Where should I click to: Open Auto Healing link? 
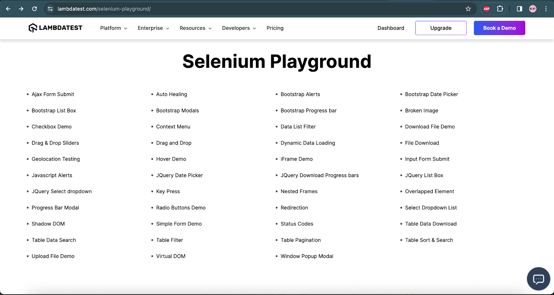point(171,94)
